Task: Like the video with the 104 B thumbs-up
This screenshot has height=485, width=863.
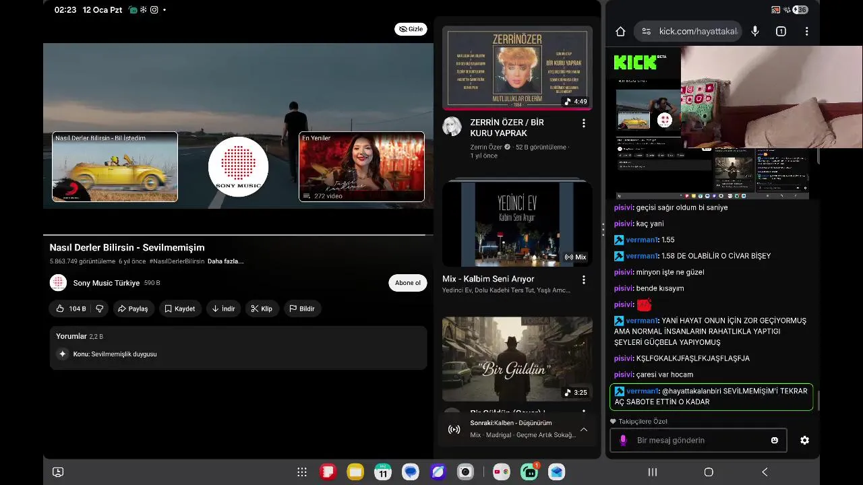Action: point(71,309)
